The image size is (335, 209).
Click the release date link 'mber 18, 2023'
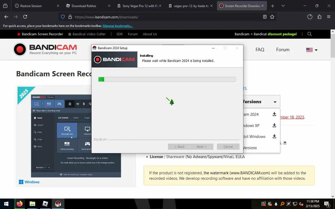coord(292,117)
